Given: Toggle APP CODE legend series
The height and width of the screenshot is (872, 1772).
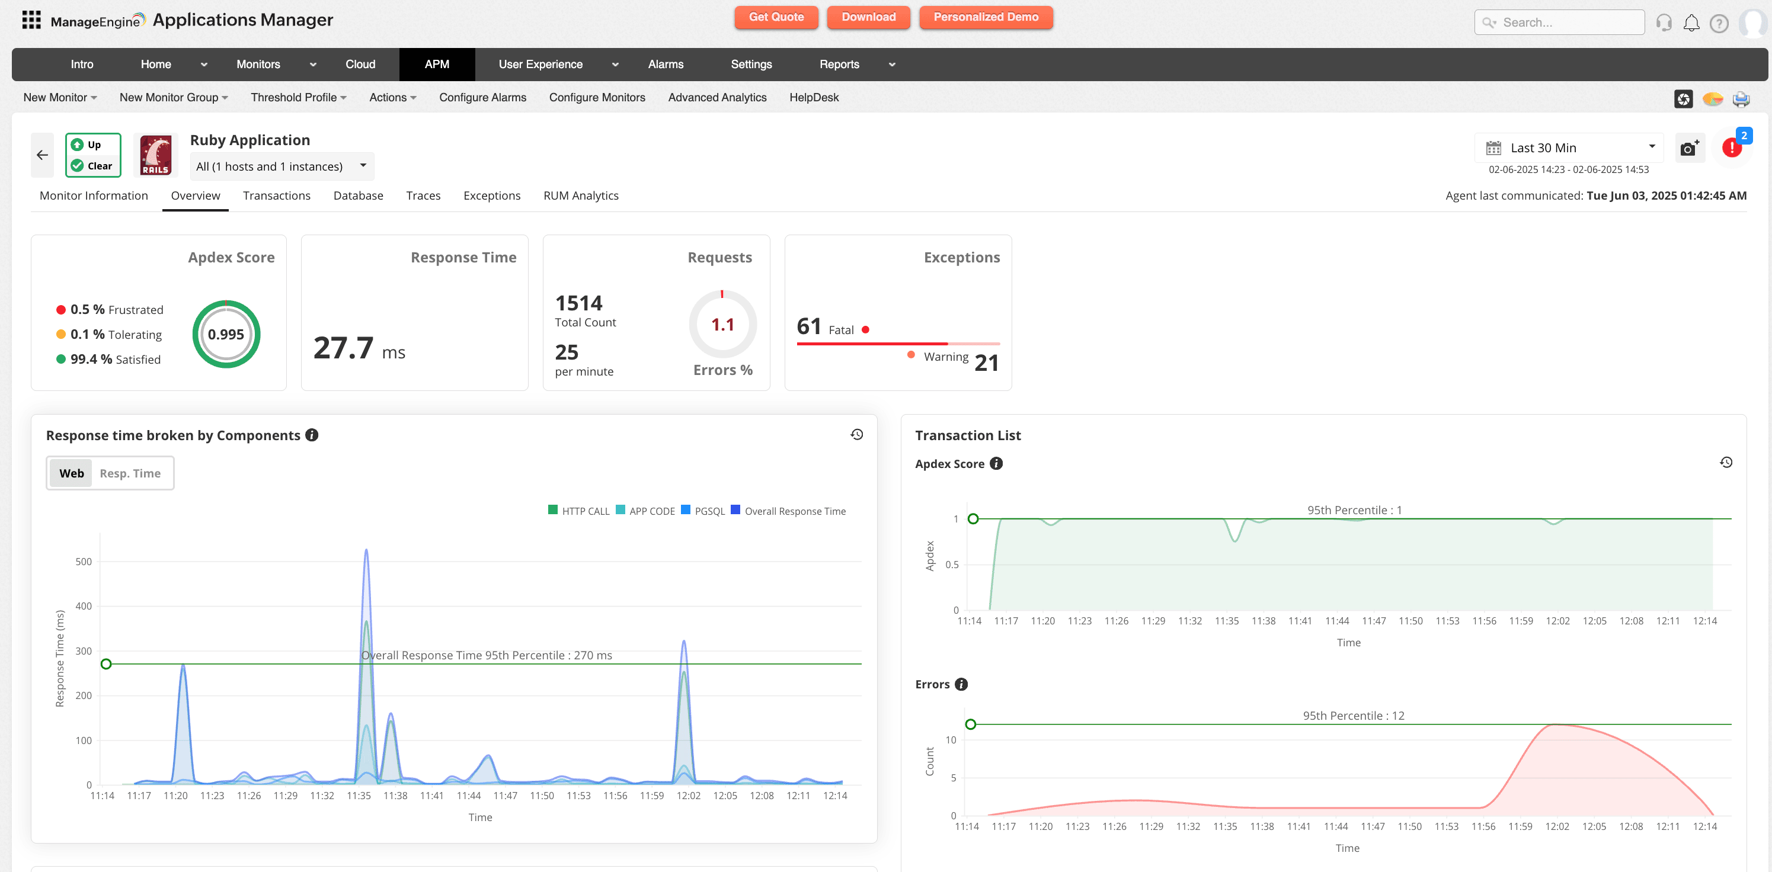Looking at the screenshot, I should [x=645, y=510].
